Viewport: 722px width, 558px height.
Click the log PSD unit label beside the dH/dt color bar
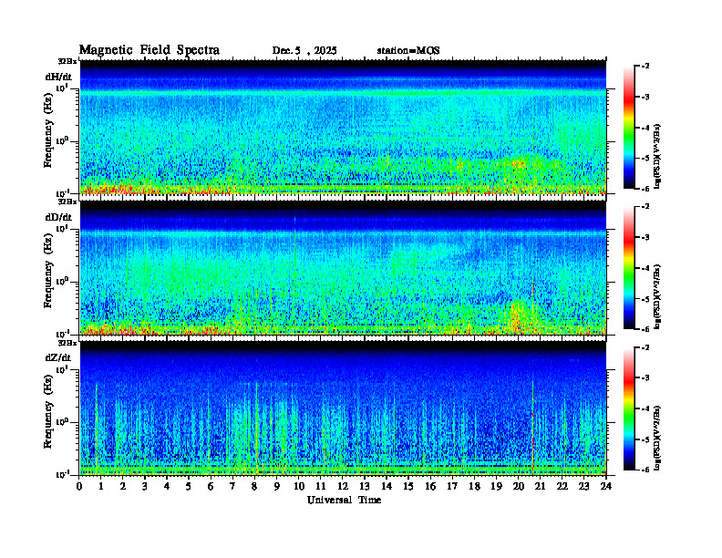(657, 157)
